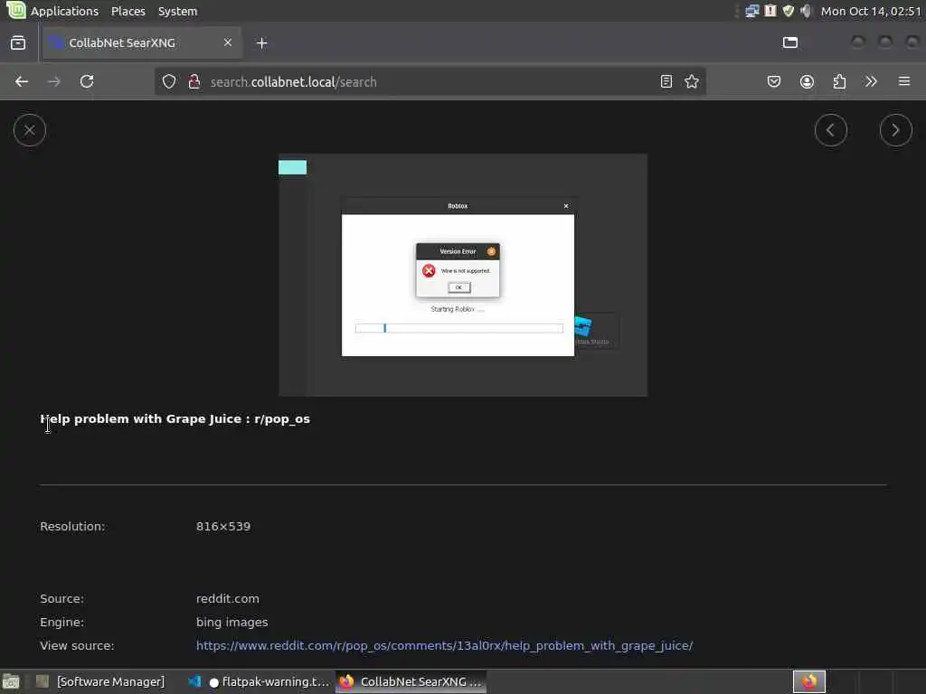926x694 pixels.
Task: Focus the URL address field
Action: coord(431,81)
